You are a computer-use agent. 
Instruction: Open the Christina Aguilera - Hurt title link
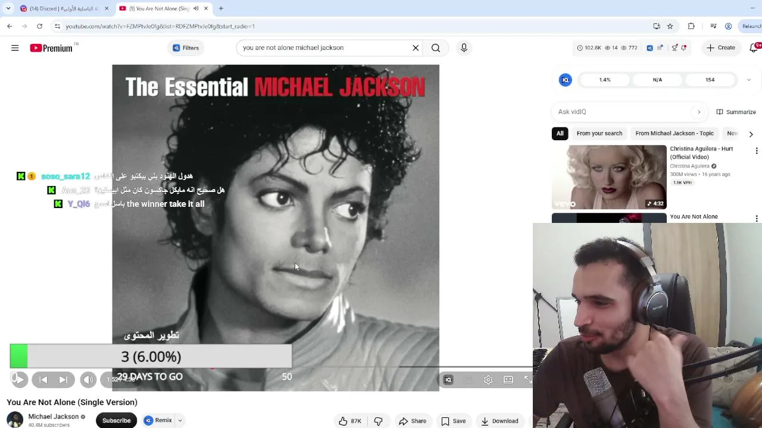(x=701, y=153)
